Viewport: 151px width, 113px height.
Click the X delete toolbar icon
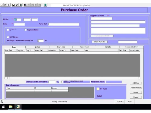[17, 5]
